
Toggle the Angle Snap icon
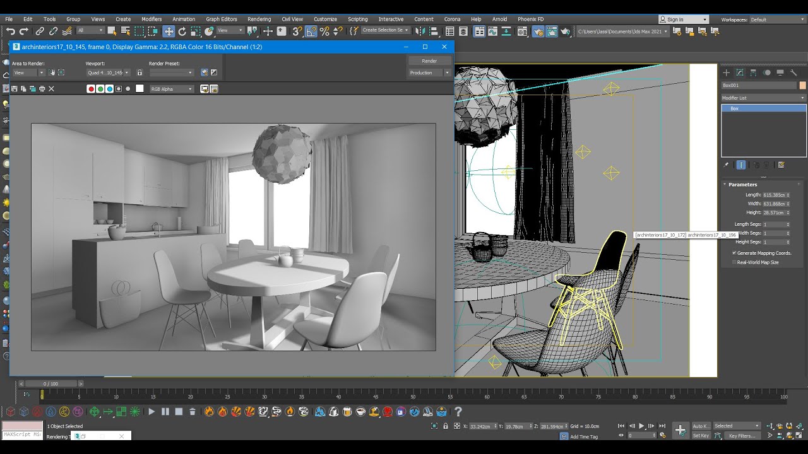click(311, 31)
